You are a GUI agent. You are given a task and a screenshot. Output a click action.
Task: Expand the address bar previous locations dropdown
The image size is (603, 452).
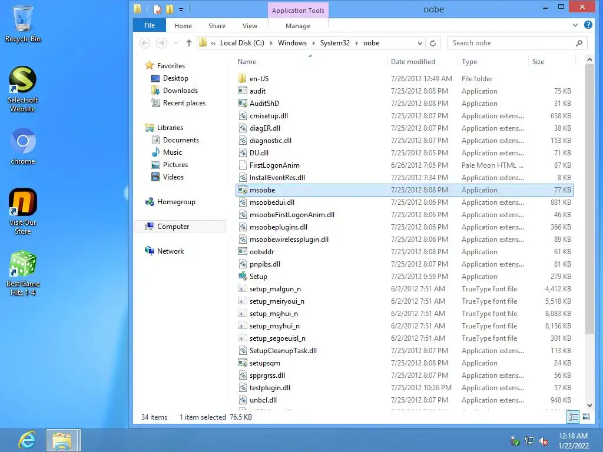420,43
